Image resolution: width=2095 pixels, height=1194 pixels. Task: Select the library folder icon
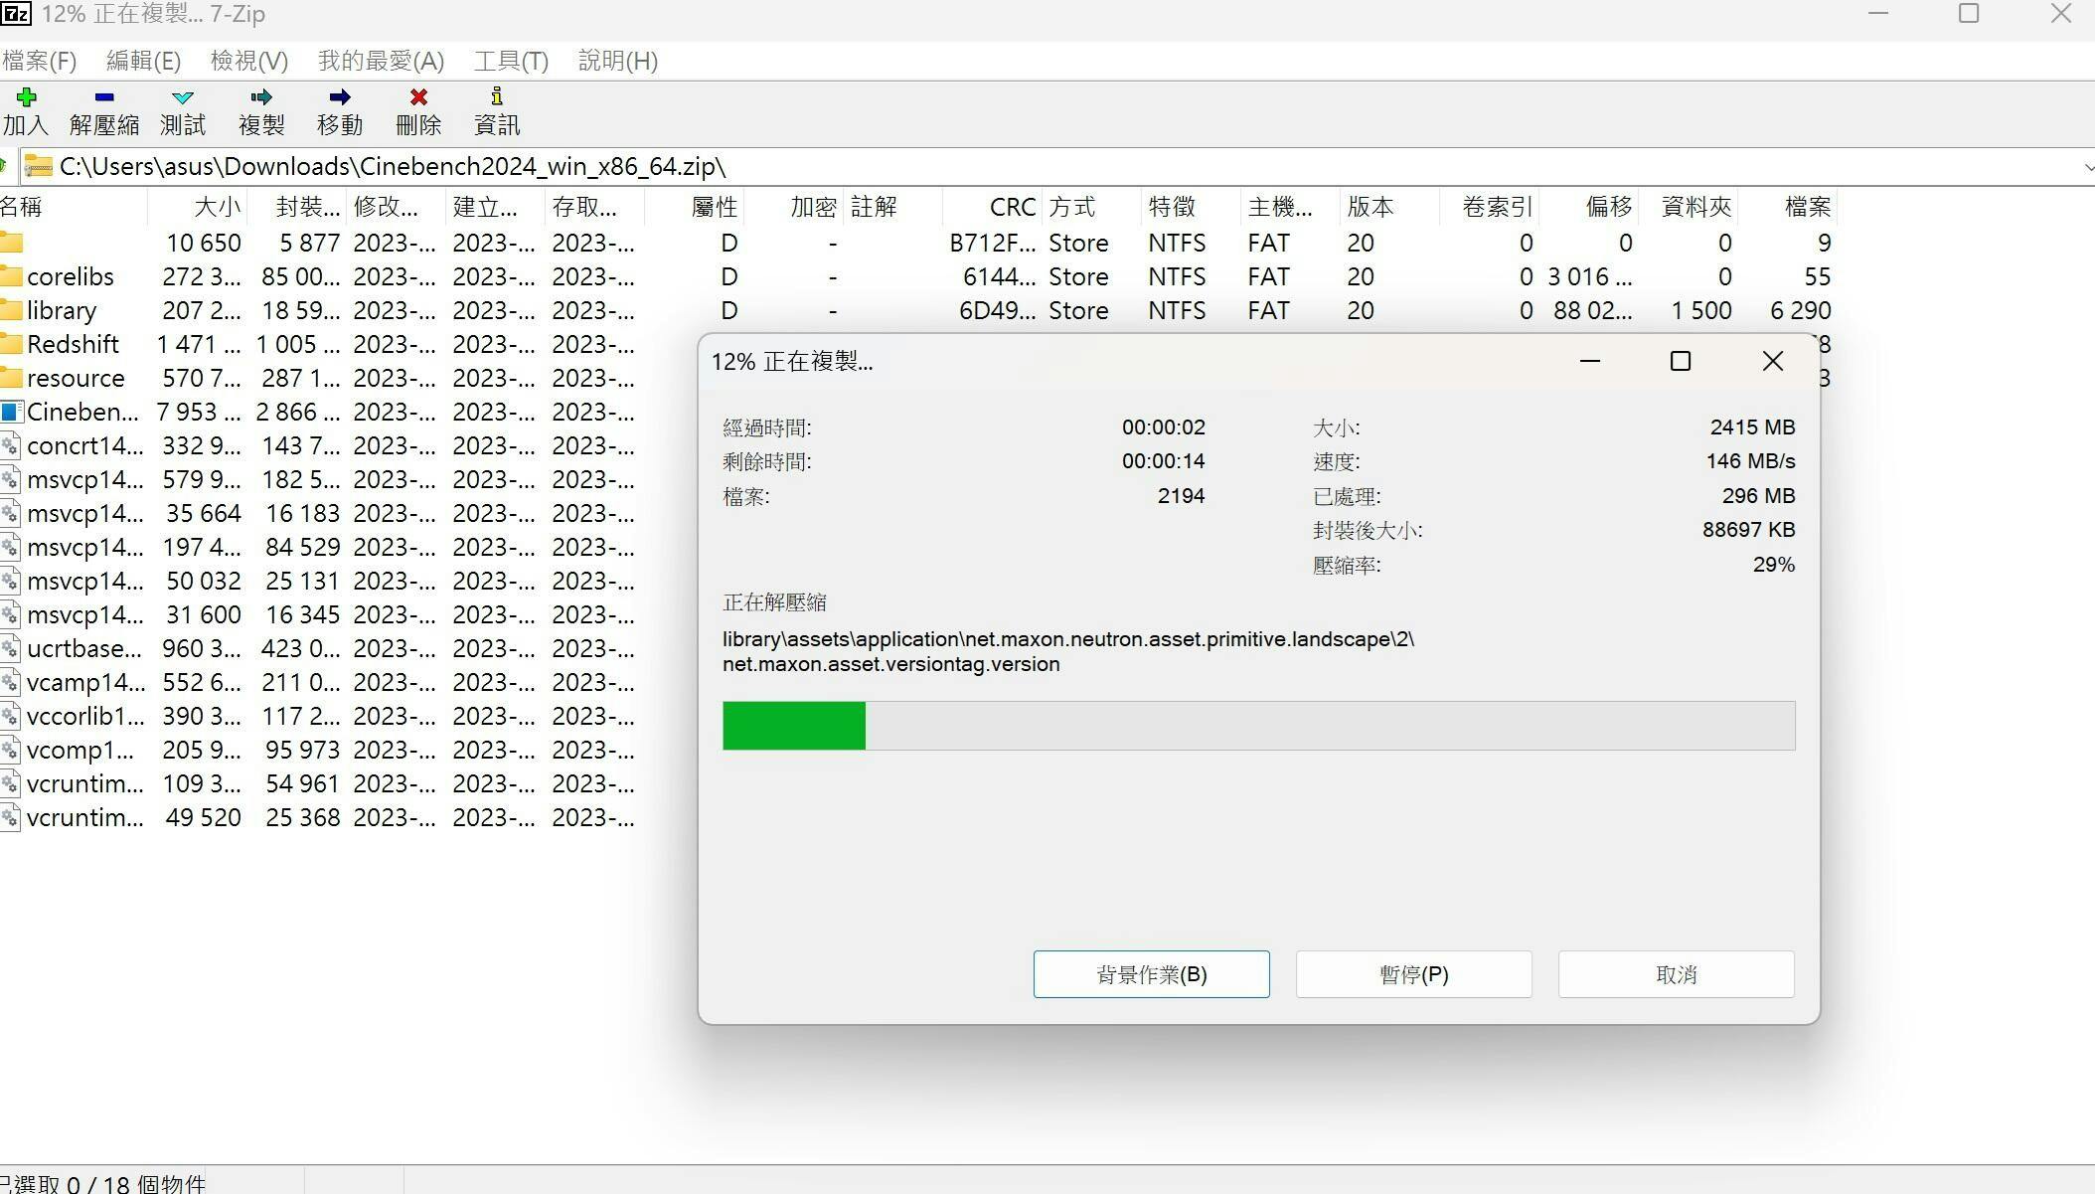tap(12, 310)
